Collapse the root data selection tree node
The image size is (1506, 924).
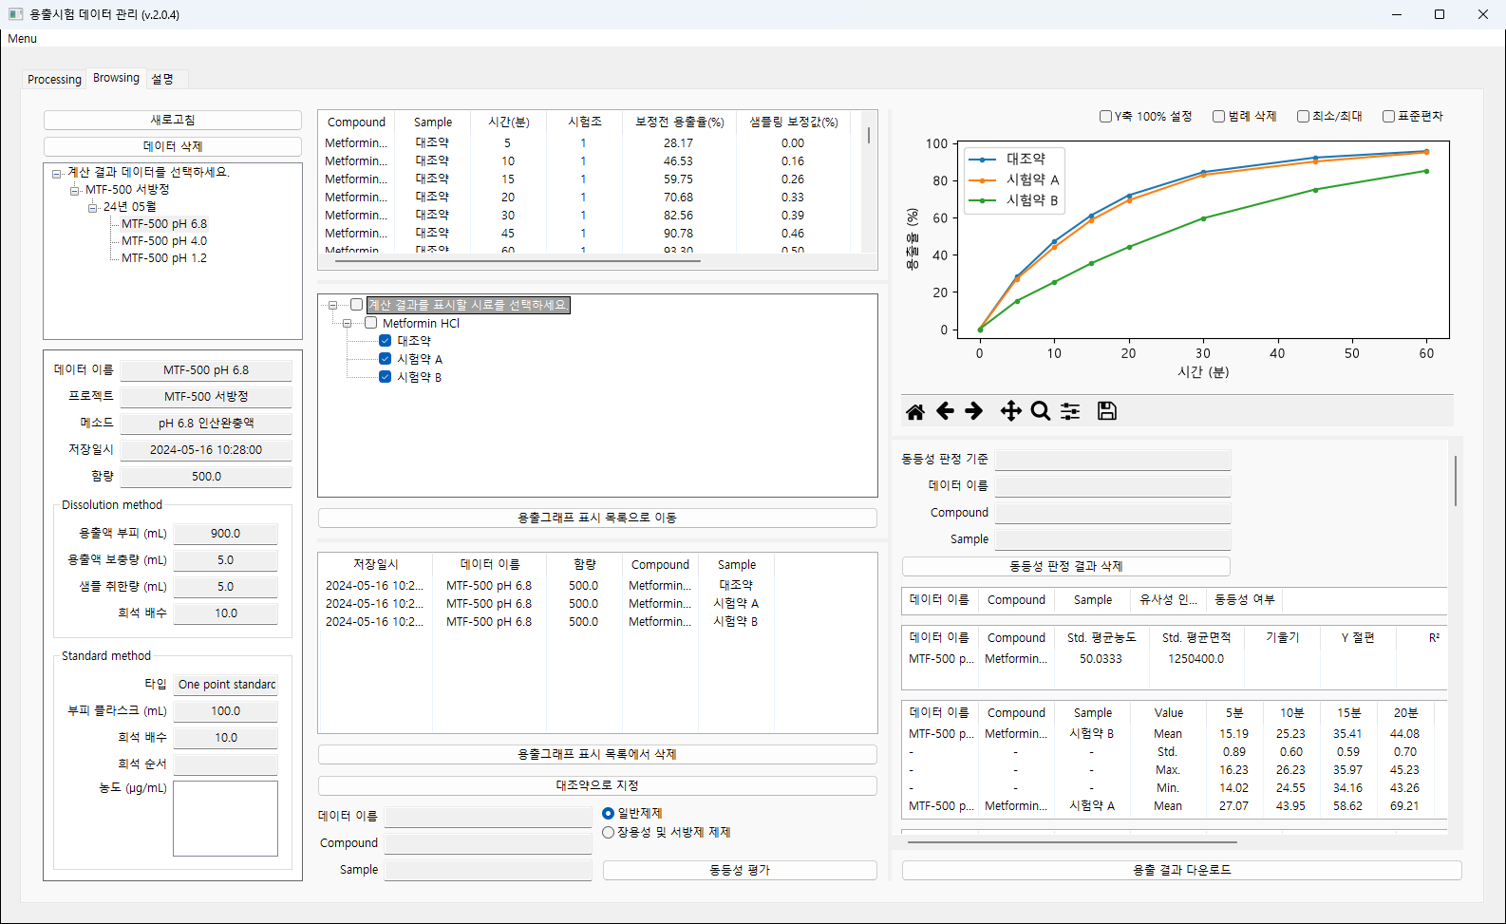coord(57,173)
